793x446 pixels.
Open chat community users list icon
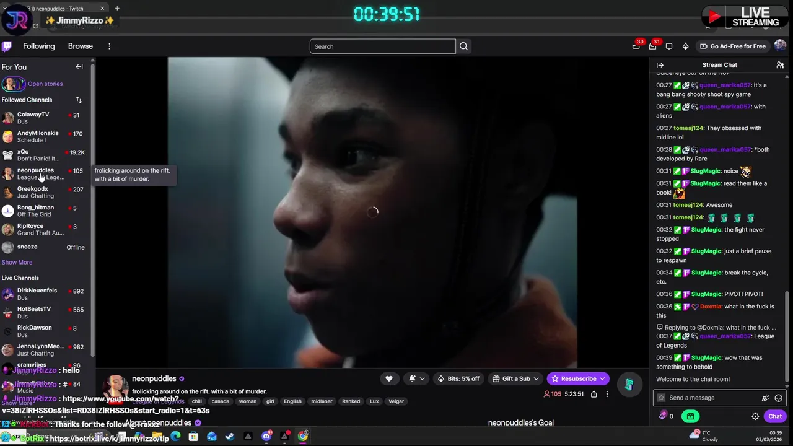click(x=780, y=65)
